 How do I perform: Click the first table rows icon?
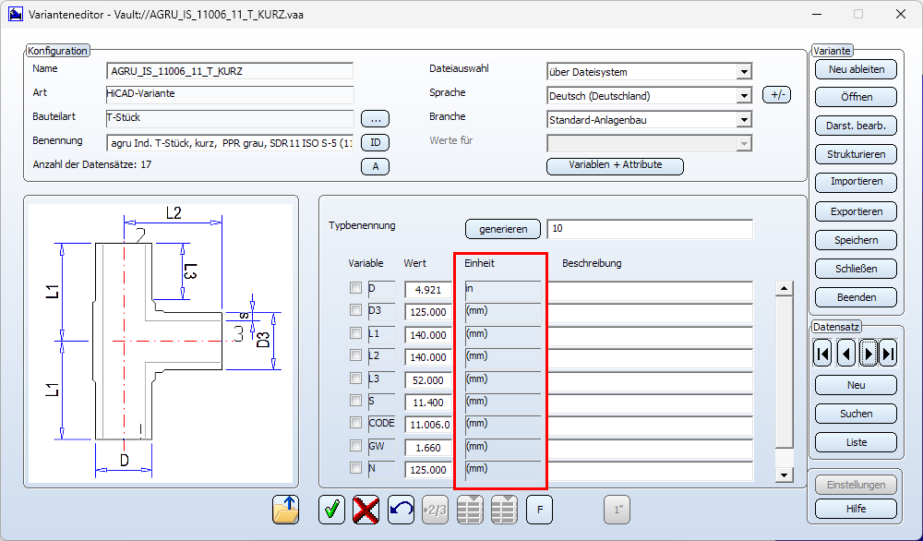(470, 510)
